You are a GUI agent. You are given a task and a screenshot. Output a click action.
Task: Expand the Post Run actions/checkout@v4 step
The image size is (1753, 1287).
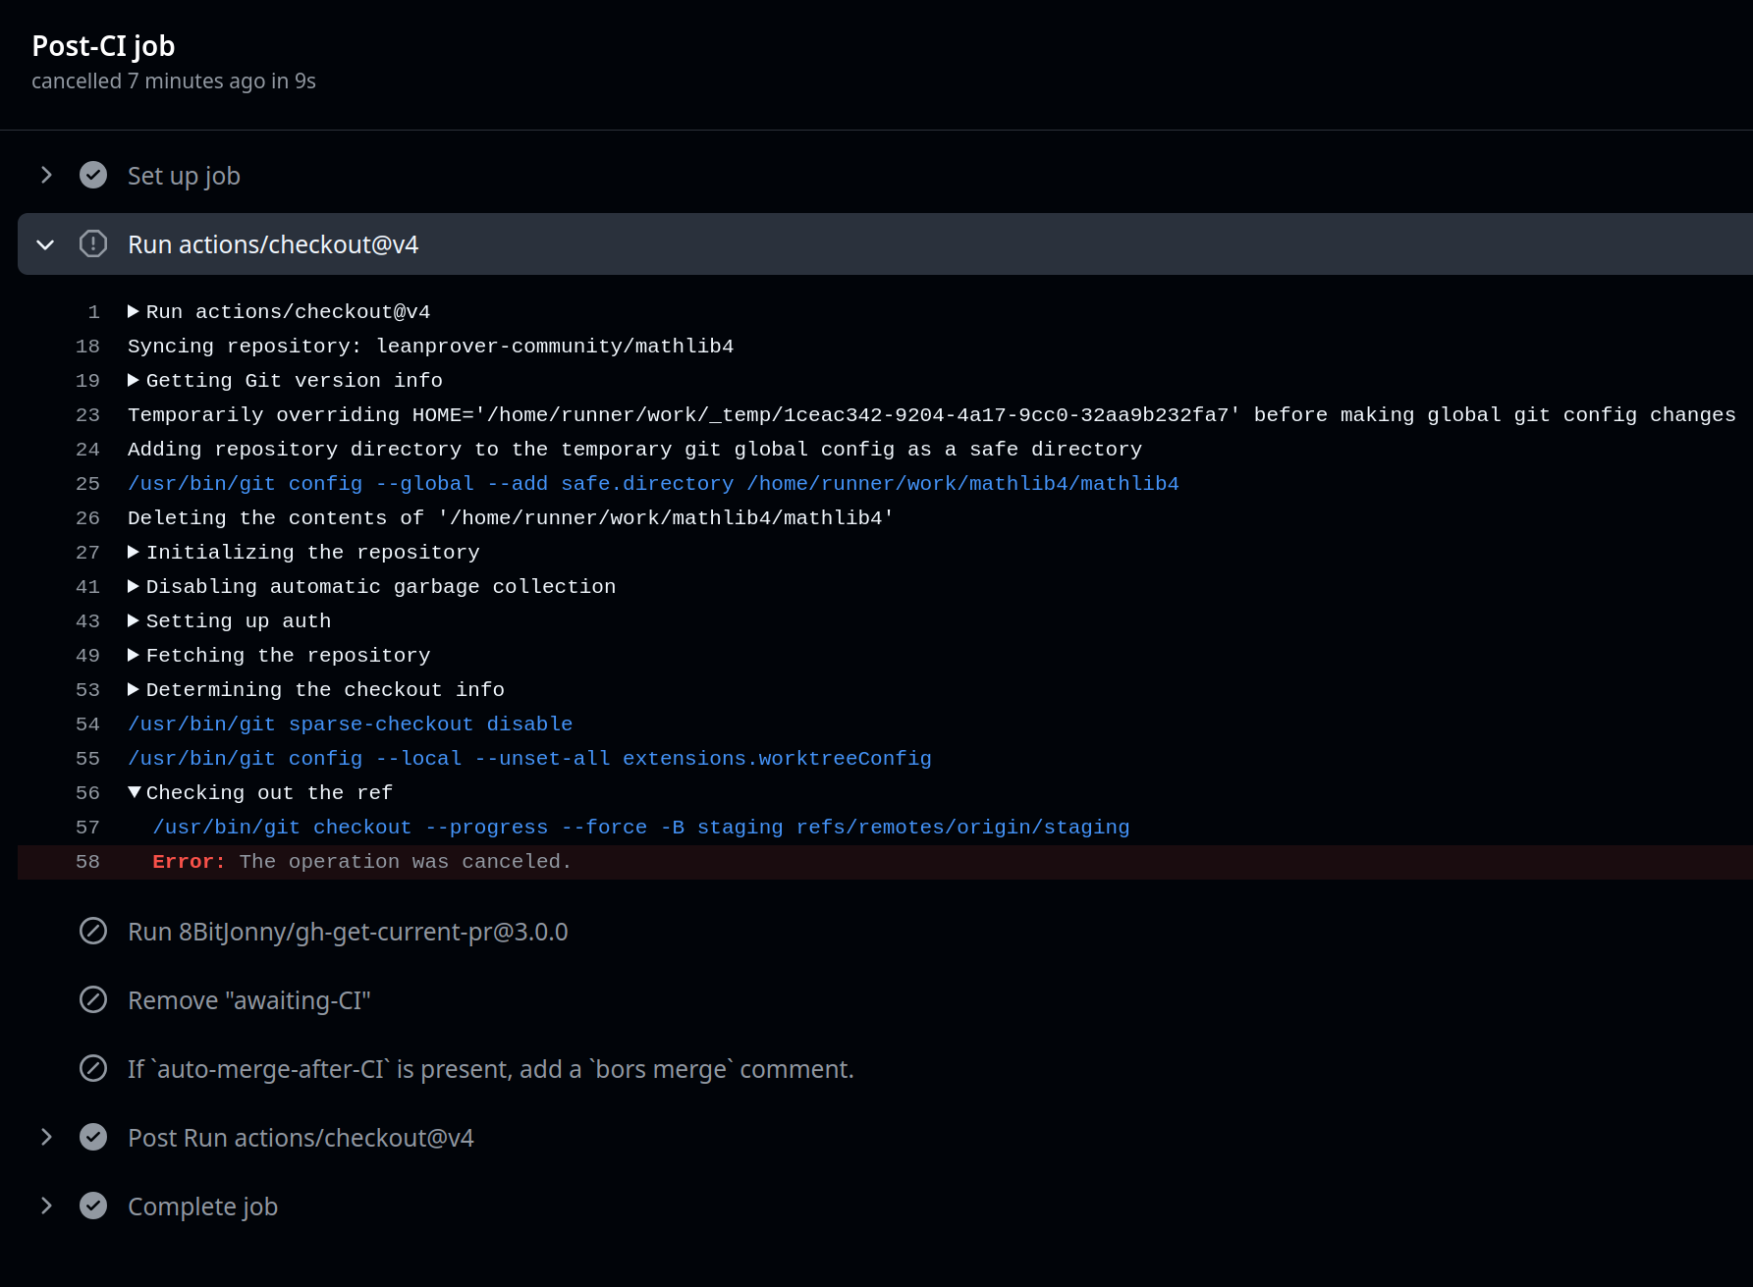46,1137
